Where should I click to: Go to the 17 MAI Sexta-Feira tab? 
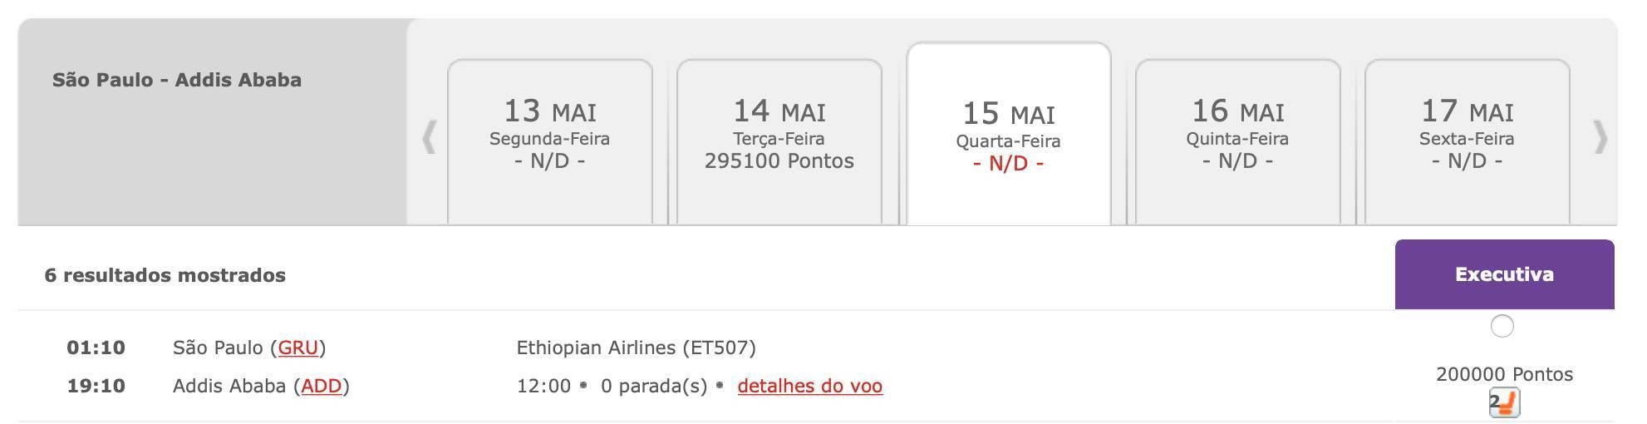pos(1468,141)
